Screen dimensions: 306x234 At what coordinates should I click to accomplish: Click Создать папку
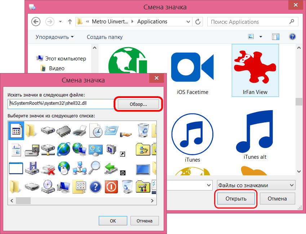[105, 37]
